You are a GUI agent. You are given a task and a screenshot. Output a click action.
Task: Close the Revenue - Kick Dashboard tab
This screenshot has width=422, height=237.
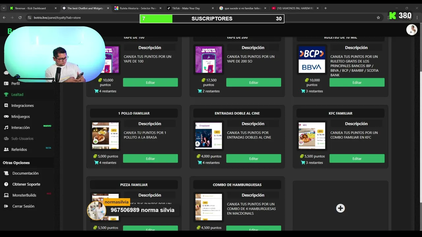[x=55, y=8]
